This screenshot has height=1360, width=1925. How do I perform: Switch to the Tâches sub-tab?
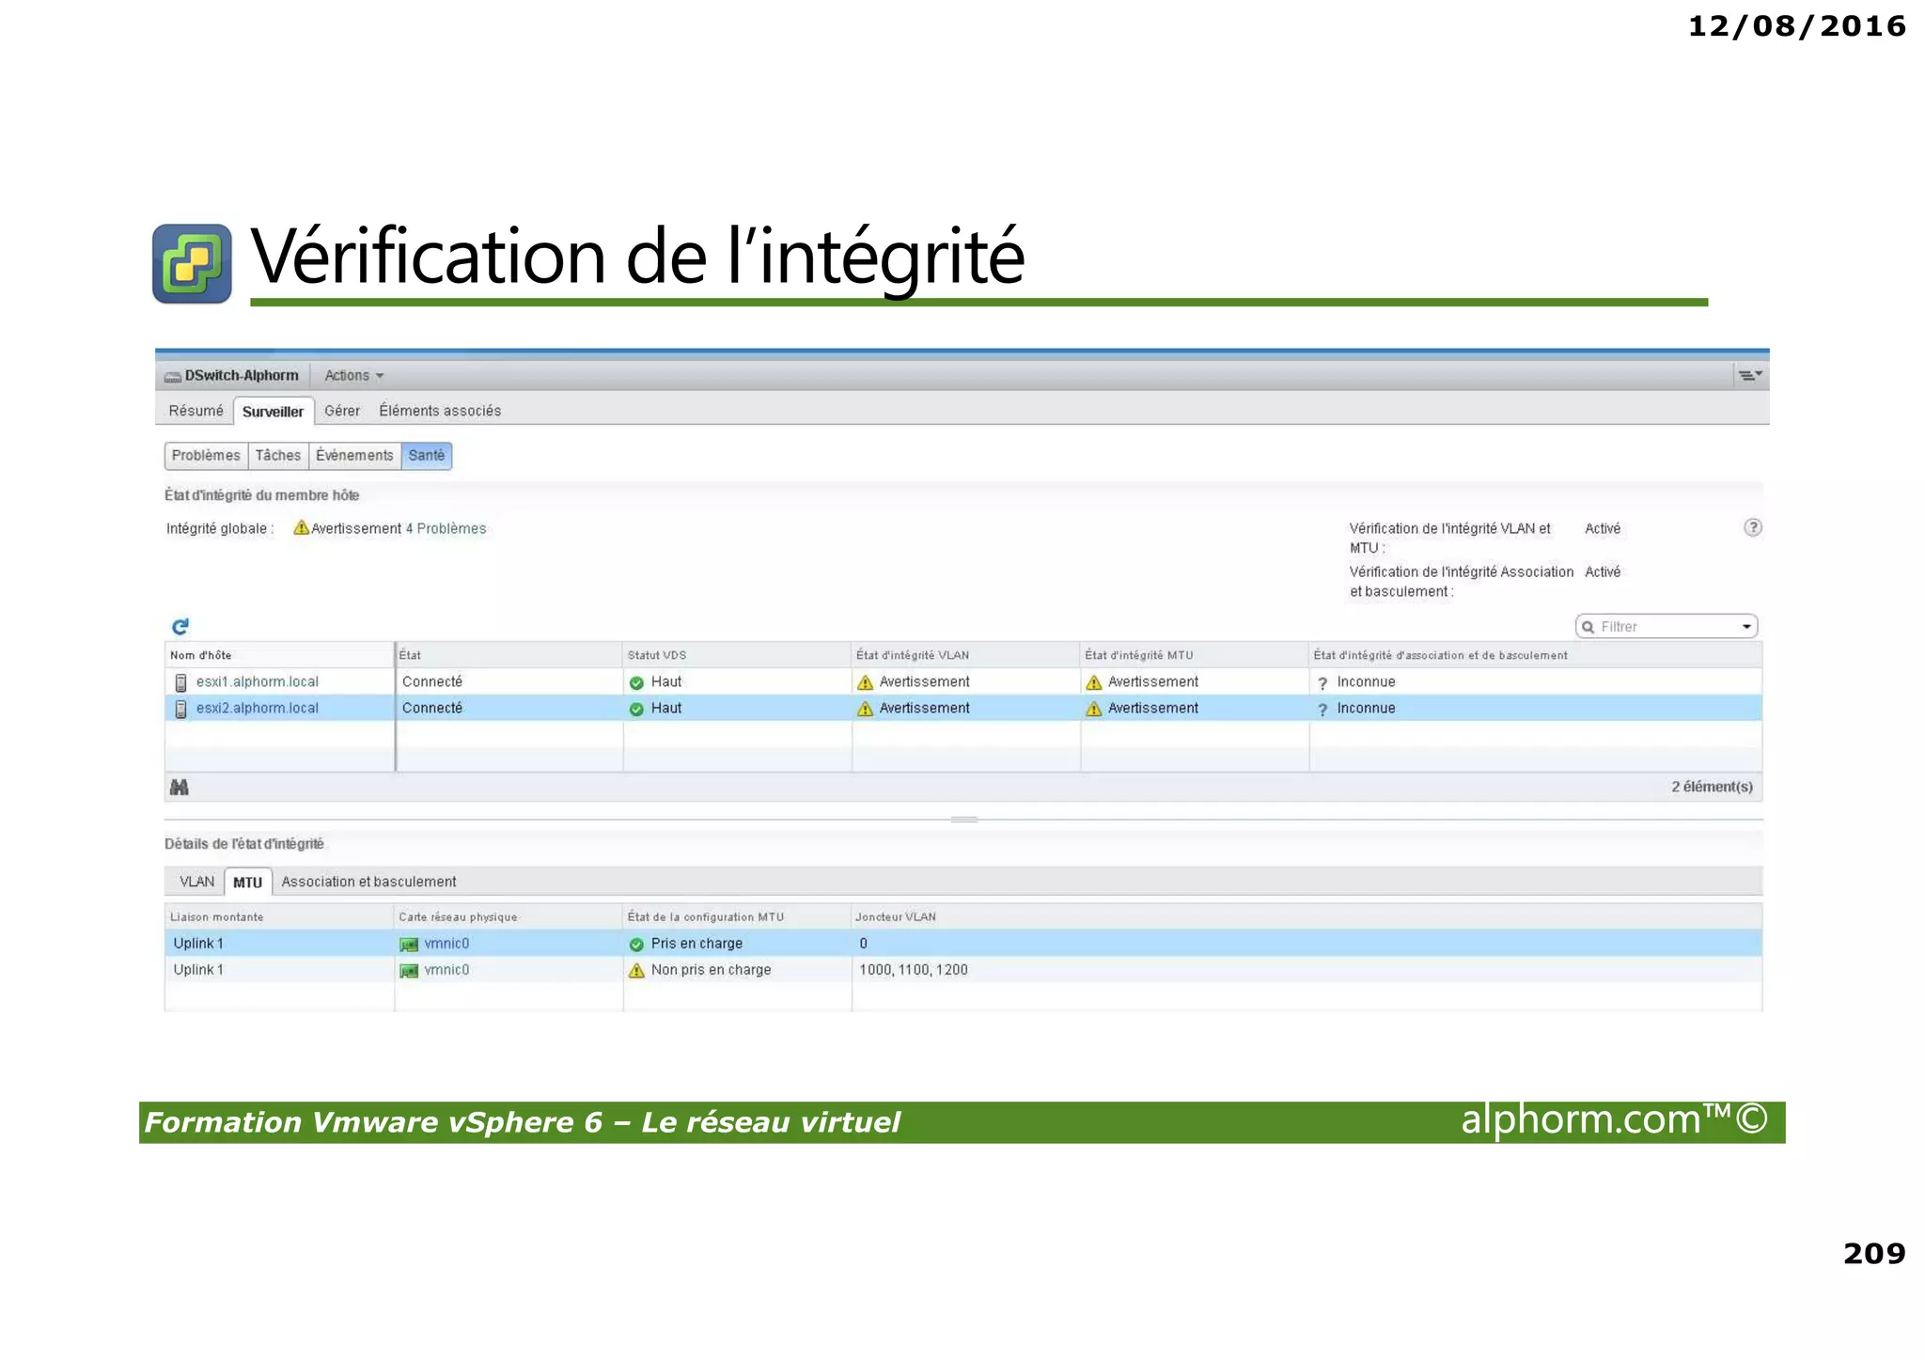click(x=278, y=456)
